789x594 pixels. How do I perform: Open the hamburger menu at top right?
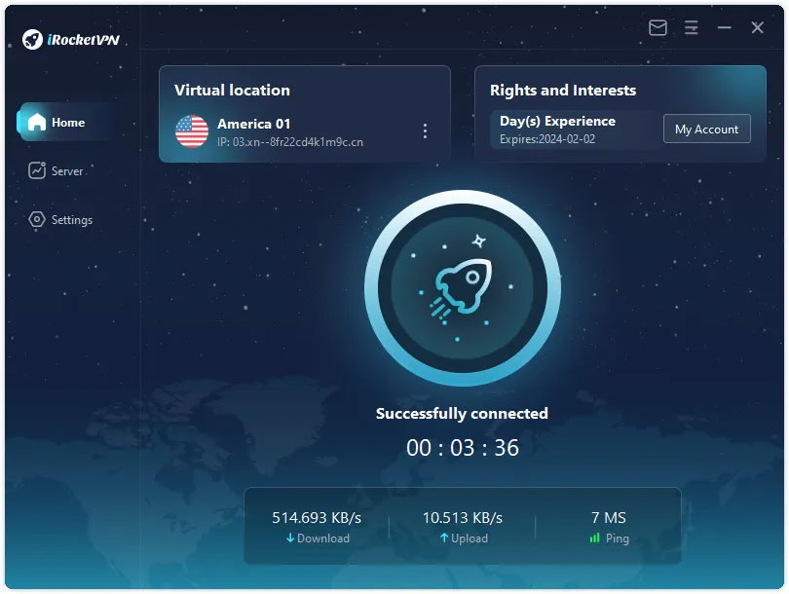692,28
